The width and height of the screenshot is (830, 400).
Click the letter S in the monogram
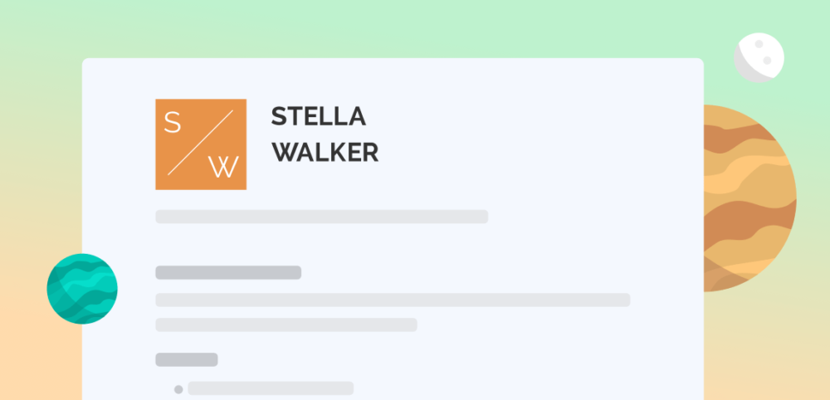coord(173,122)
